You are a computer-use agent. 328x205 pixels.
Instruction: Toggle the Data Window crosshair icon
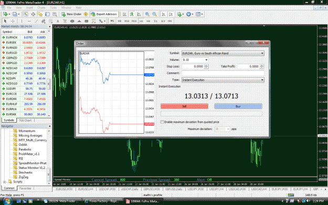pyautogui.click(x=33, y=14)
